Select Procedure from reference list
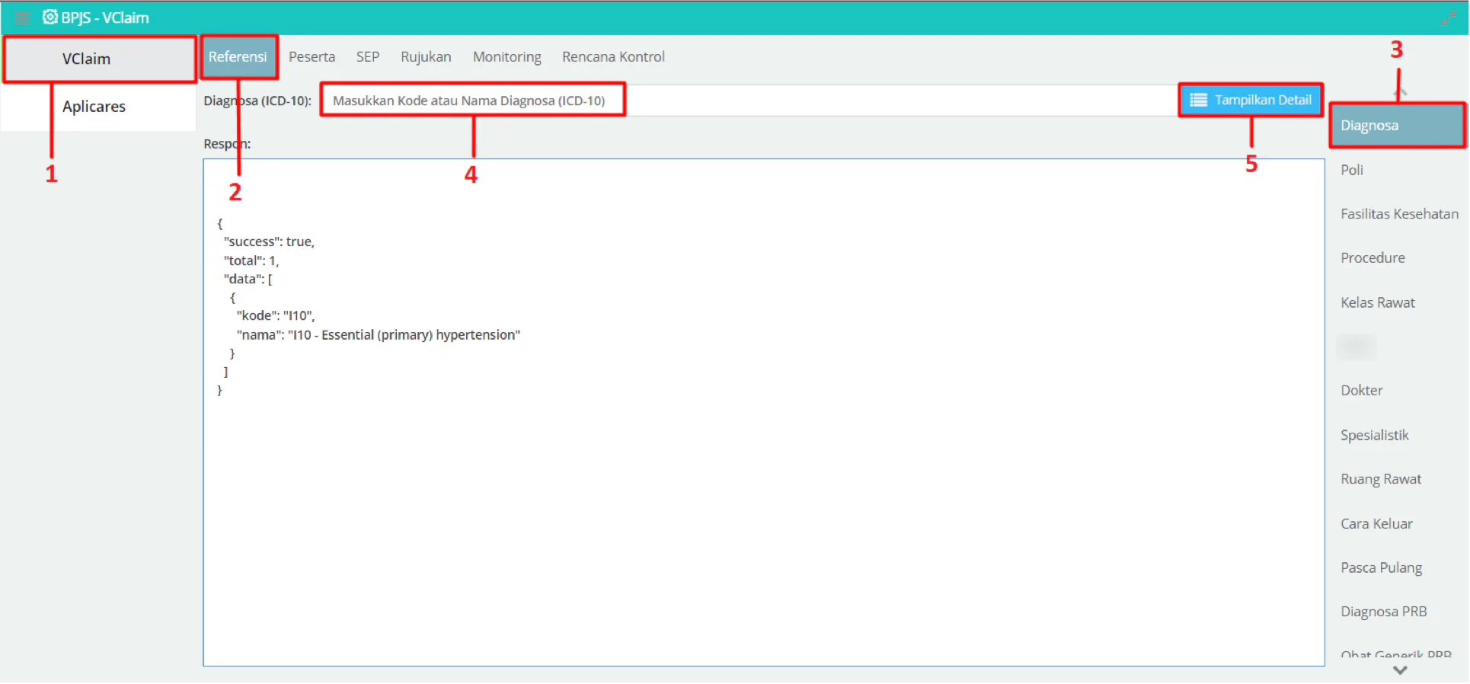Viewport: 1470px width, 684px height. 1373,257
